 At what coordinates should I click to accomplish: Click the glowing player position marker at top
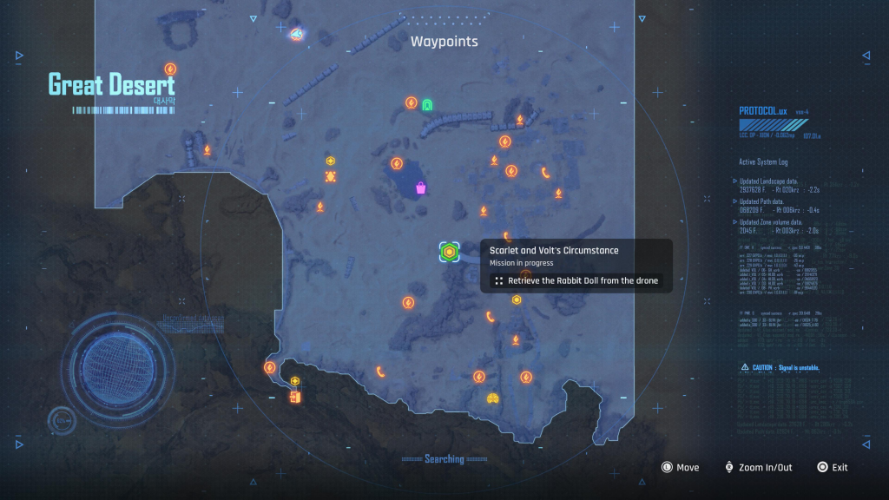point(297,34)
